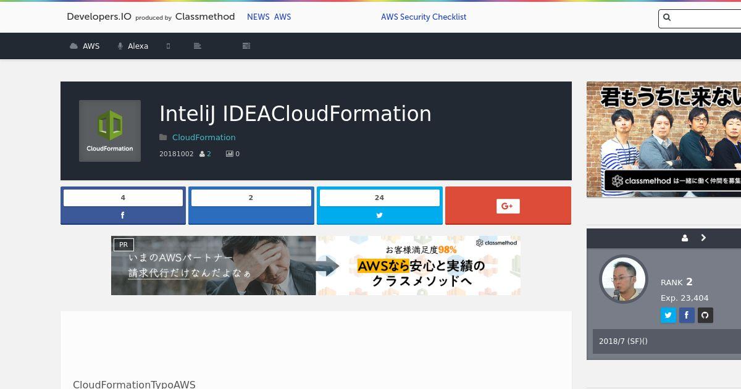Click the mobile phone icon in navigation
The image size is (741, 389).
pos(168,46)
